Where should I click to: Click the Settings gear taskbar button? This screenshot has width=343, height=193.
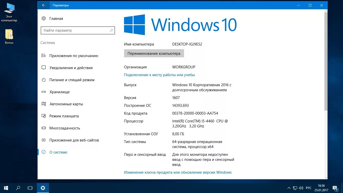(x=43, y=188)
